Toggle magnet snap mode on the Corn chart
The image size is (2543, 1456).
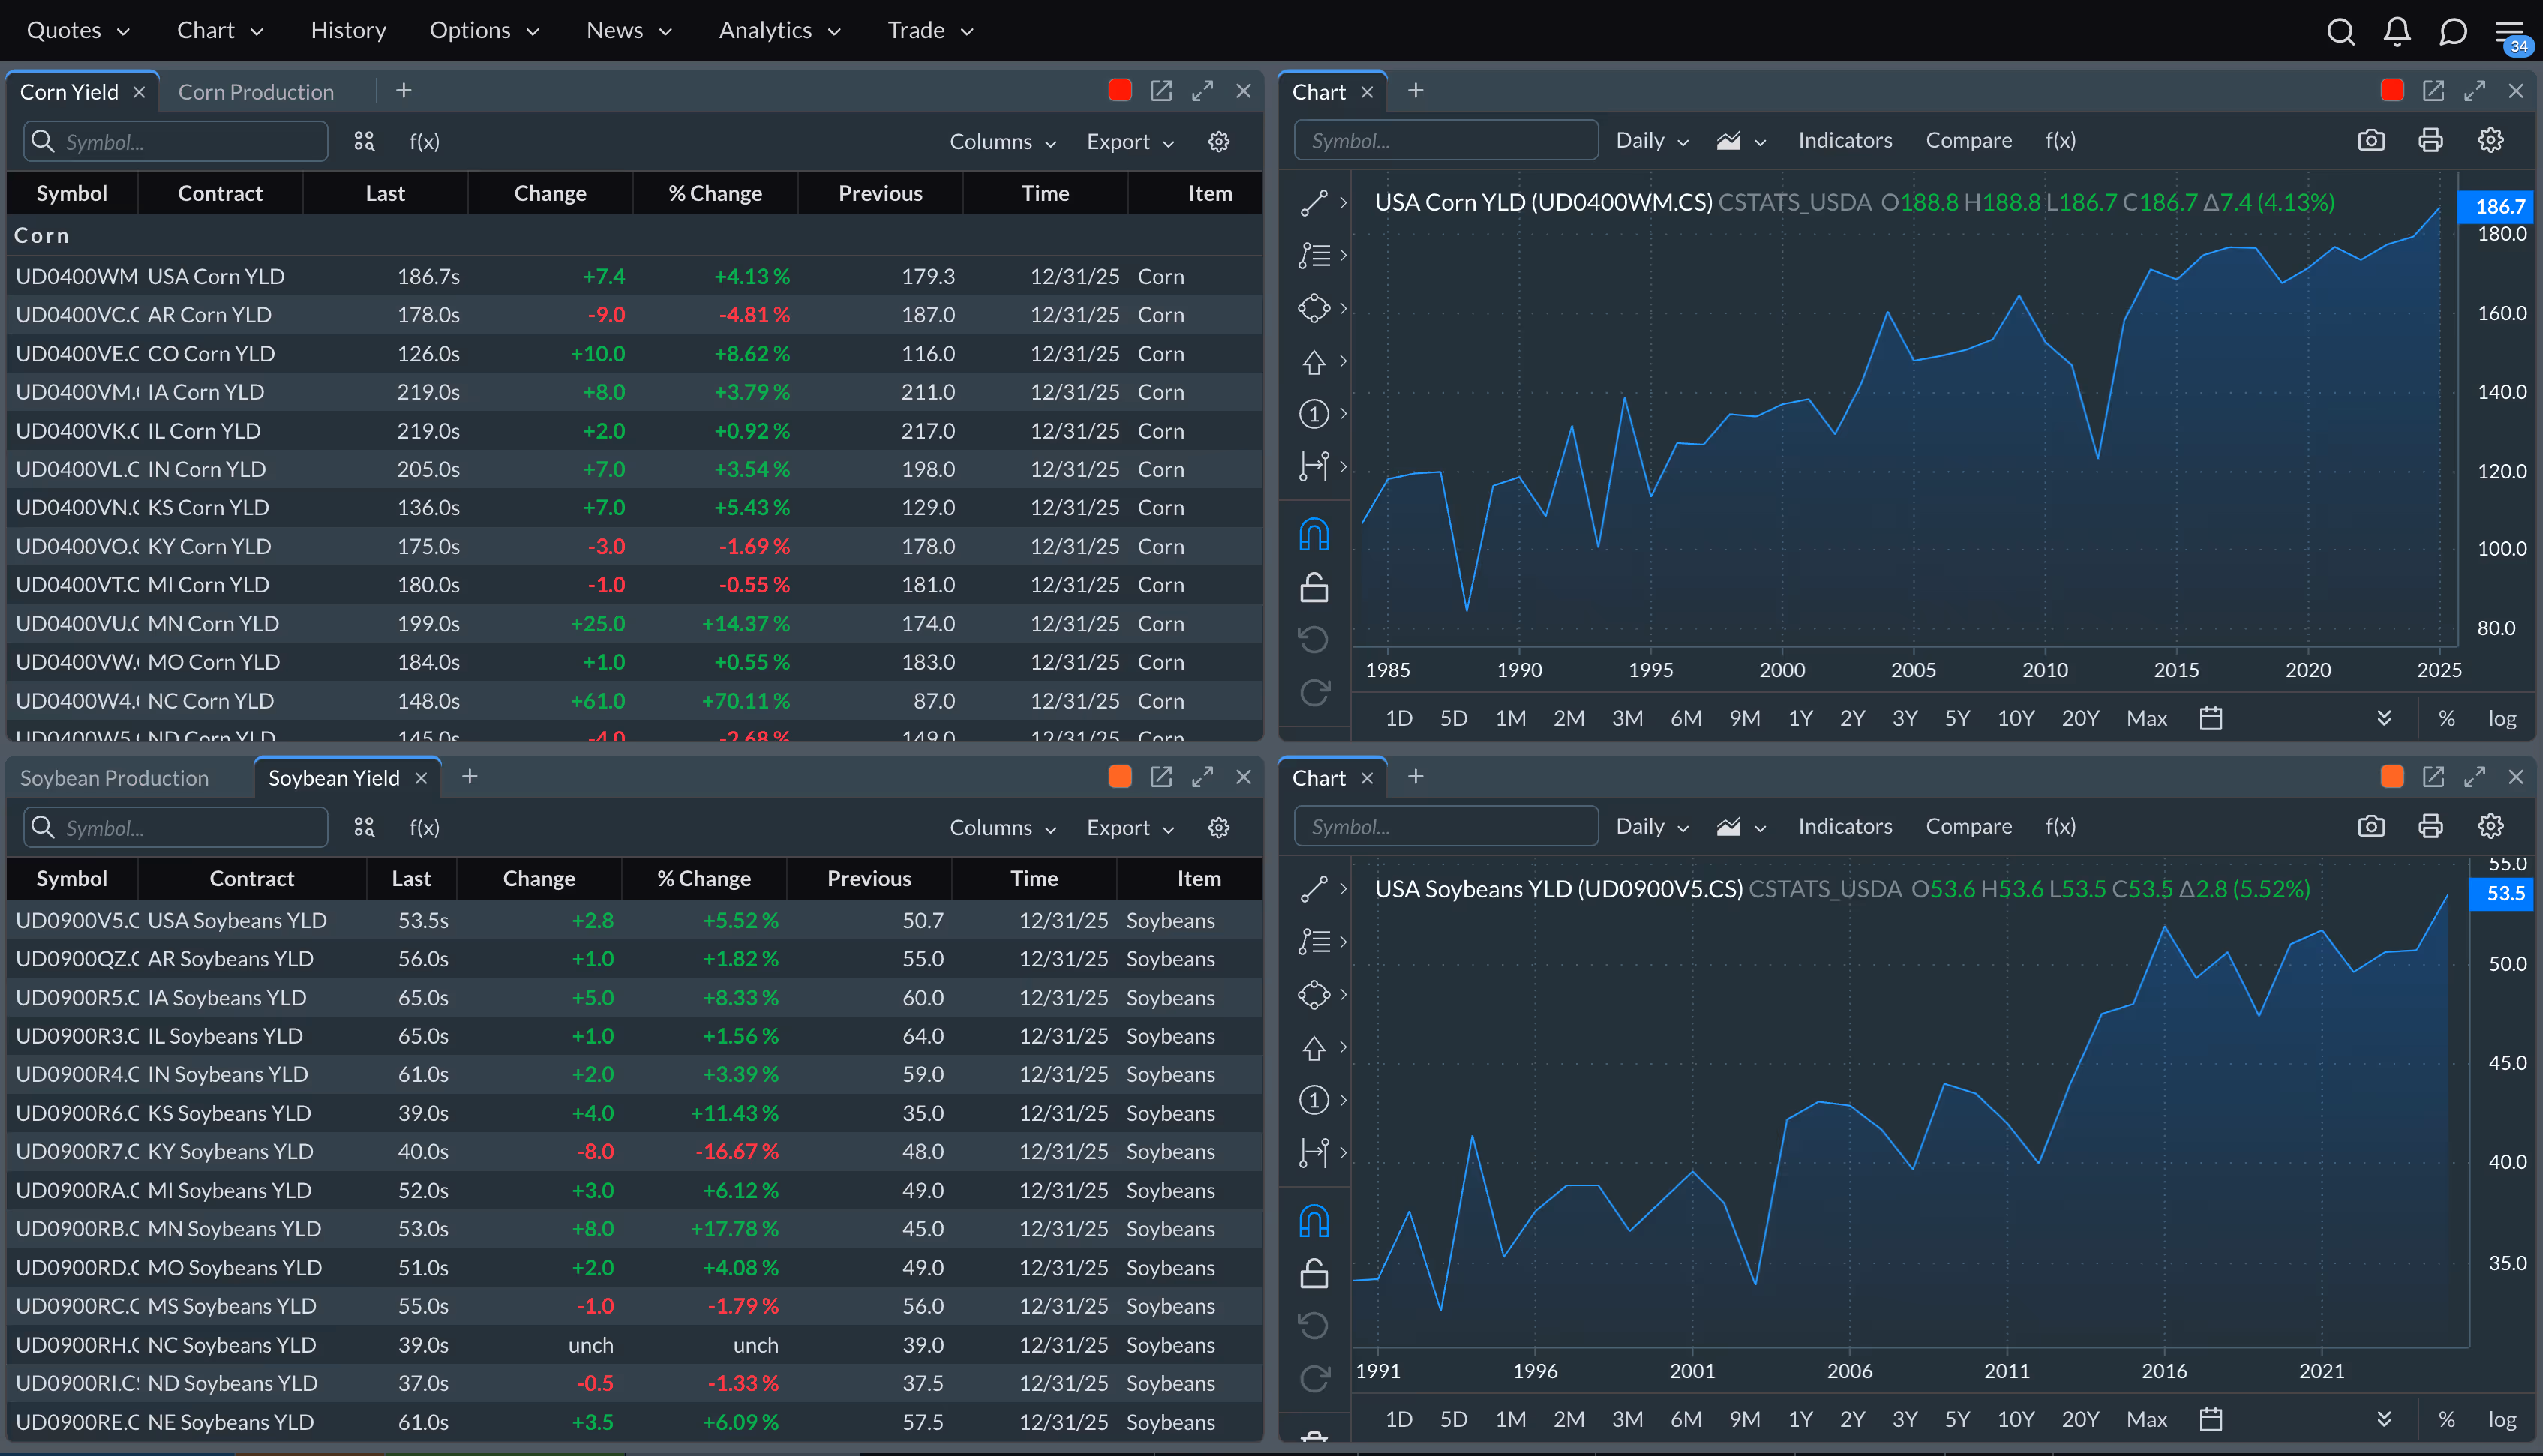point(1314,533)
